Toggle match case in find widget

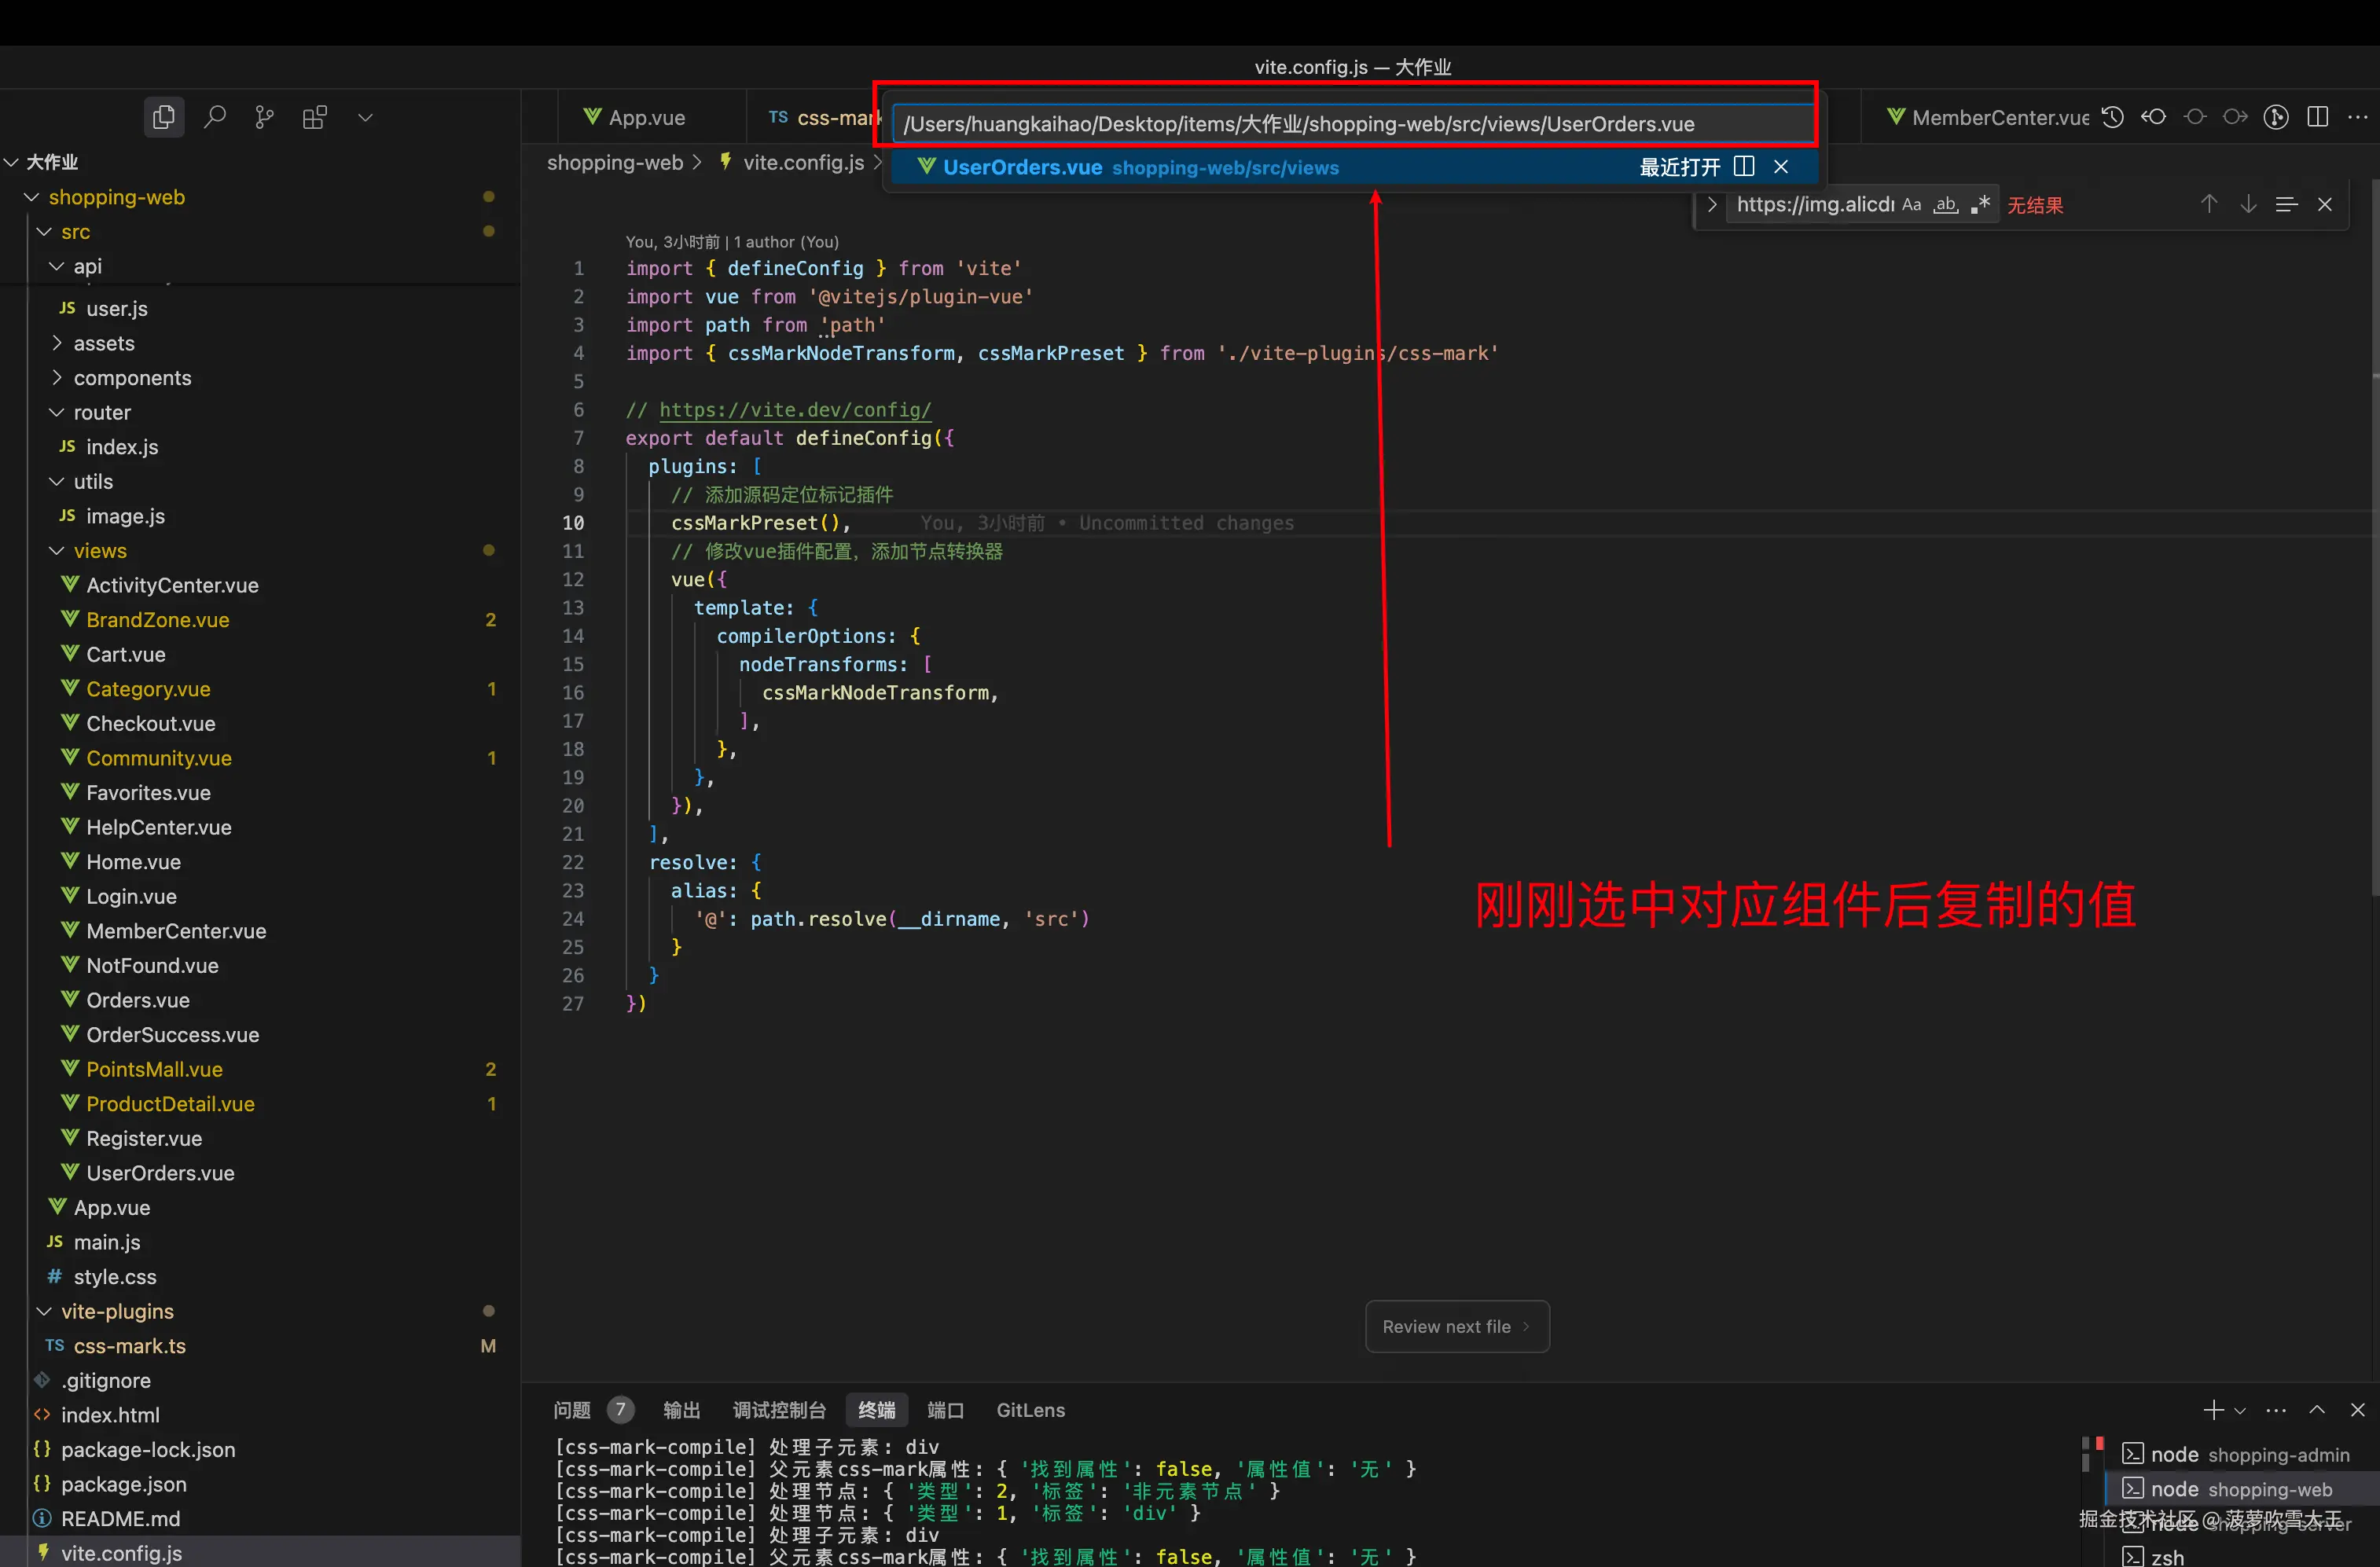click(1911, 205)
